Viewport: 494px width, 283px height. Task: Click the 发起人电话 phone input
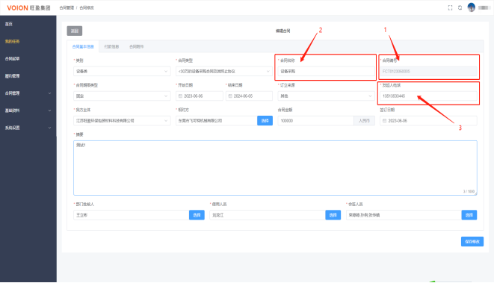[428, 96]
